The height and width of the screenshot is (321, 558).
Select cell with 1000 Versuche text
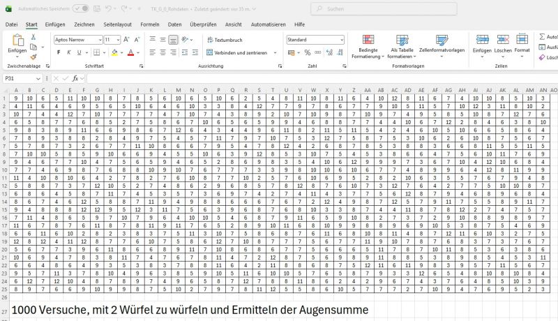click(x=190, y=310)
